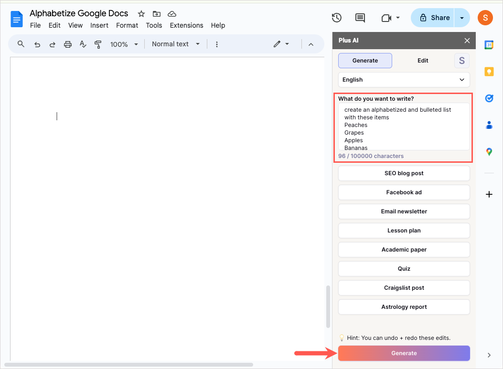
Task: Open the Extensions menu
Action: (x=186, y=25)
